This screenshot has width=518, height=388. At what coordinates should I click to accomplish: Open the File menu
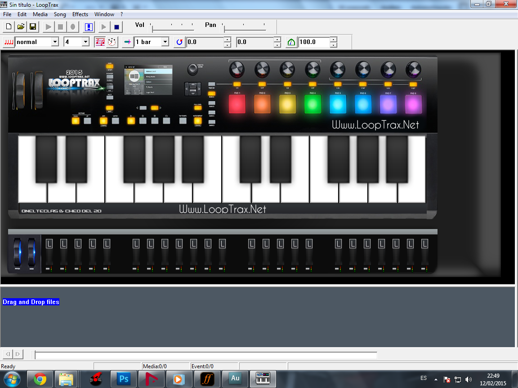click(7, 14)
